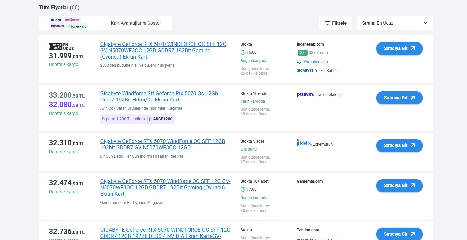Click the 31.999,00 TL price

point(67,56)
